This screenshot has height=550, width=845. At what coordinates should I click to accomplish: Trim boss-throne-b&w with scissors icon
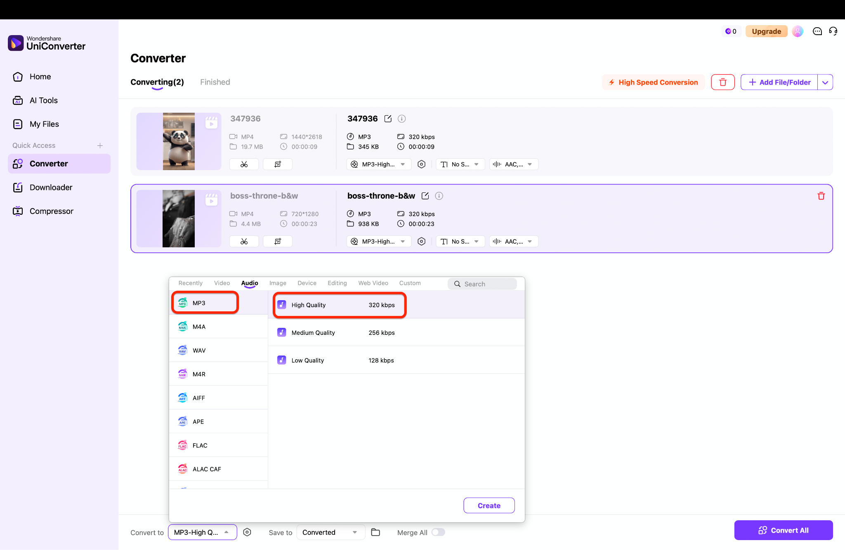244,242
